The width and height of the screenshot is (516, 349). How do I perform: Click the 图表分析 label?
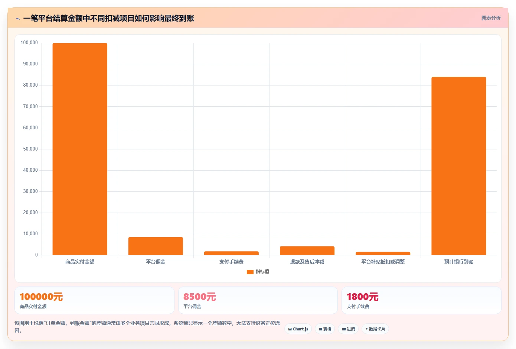[491, 18]
